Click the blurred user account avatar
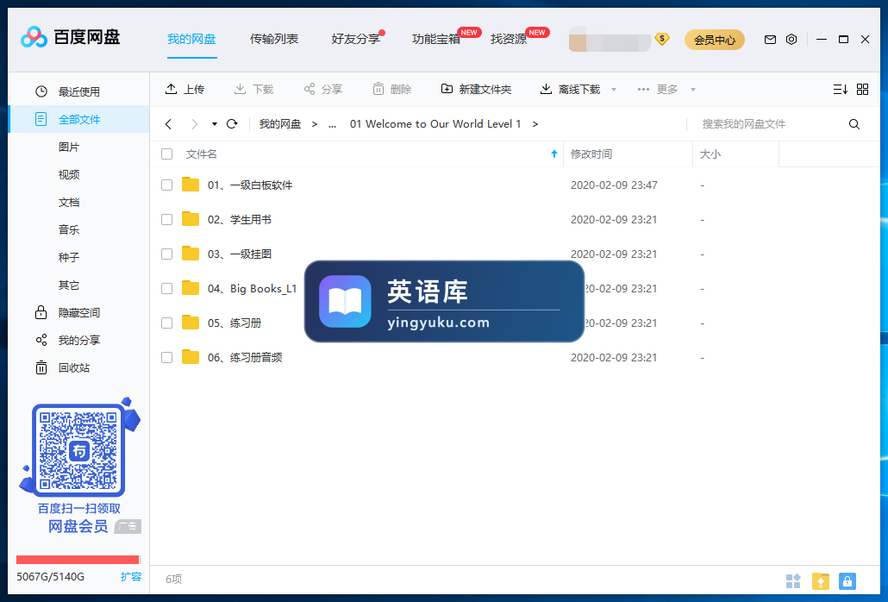Viewport: 888px width, 602px height. click(x=610, y=39)
